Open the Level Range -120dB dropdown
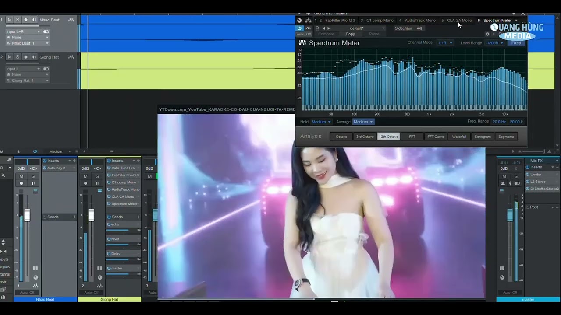This screenshot has width=561, height=315. click(494, 43)
